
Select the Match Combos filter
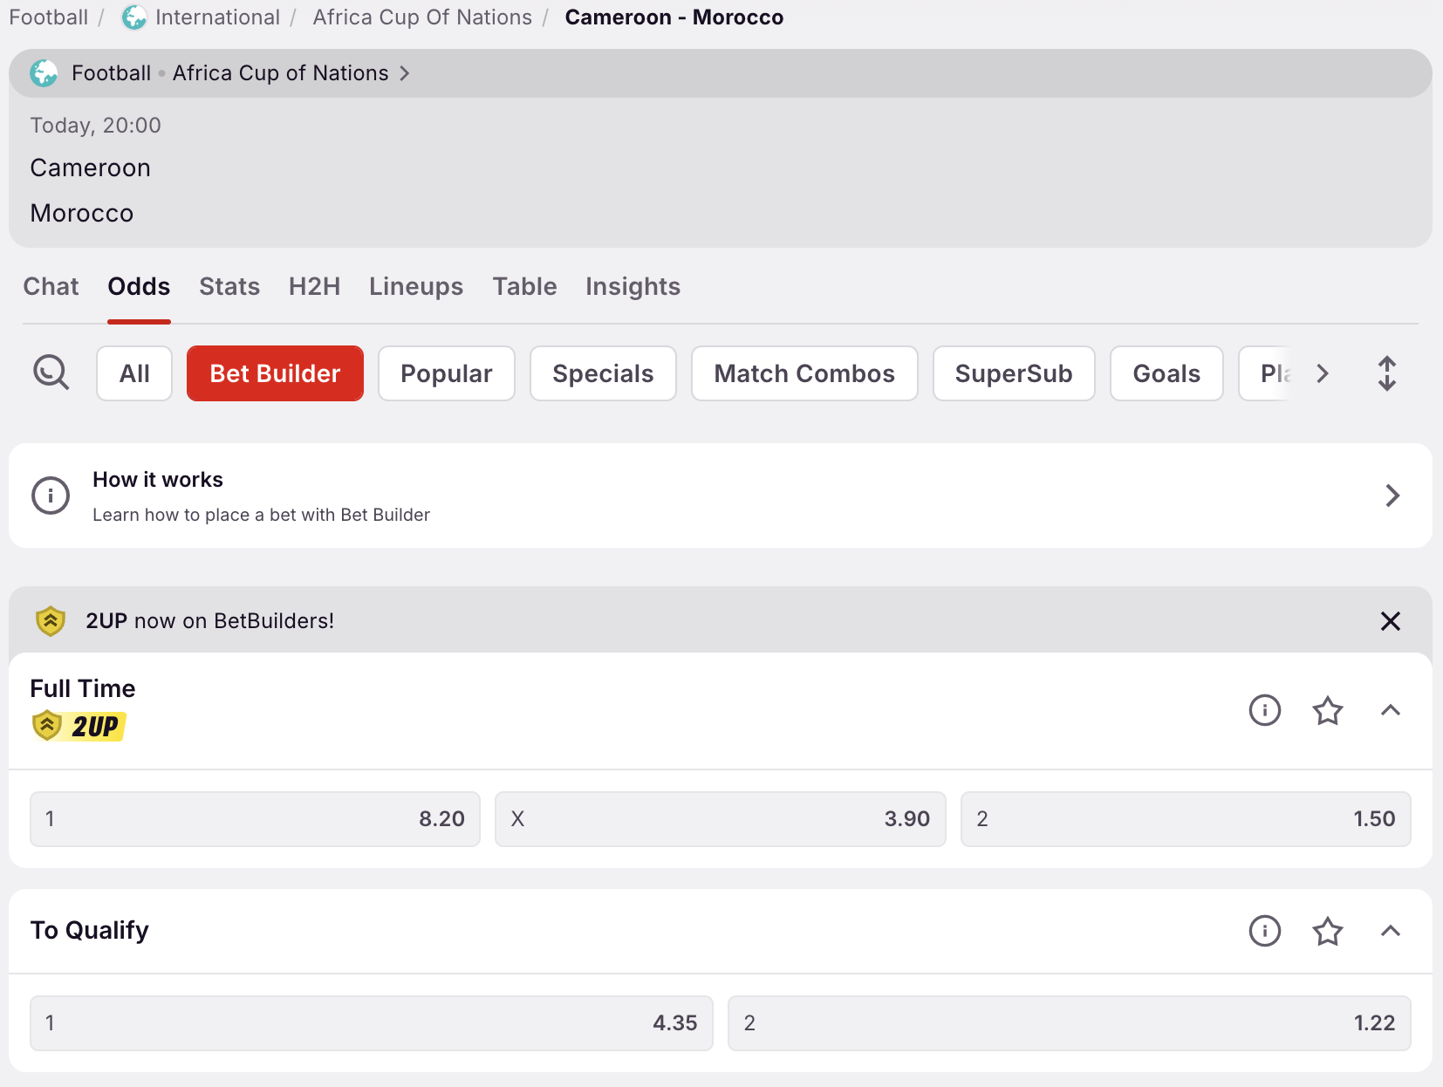(804, 373)
